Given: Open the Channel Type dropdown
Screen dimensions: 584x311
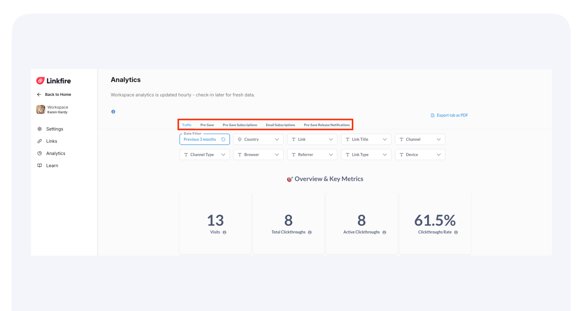Looking at the screenshot, I should tap(204, 155).
